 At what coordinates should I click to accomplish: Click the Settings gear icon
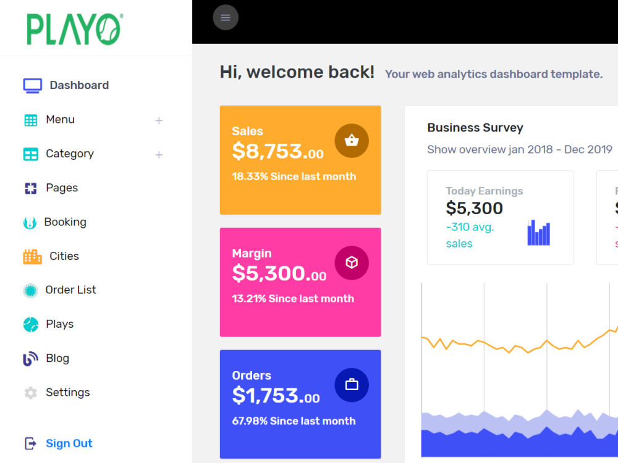point(31,393)
